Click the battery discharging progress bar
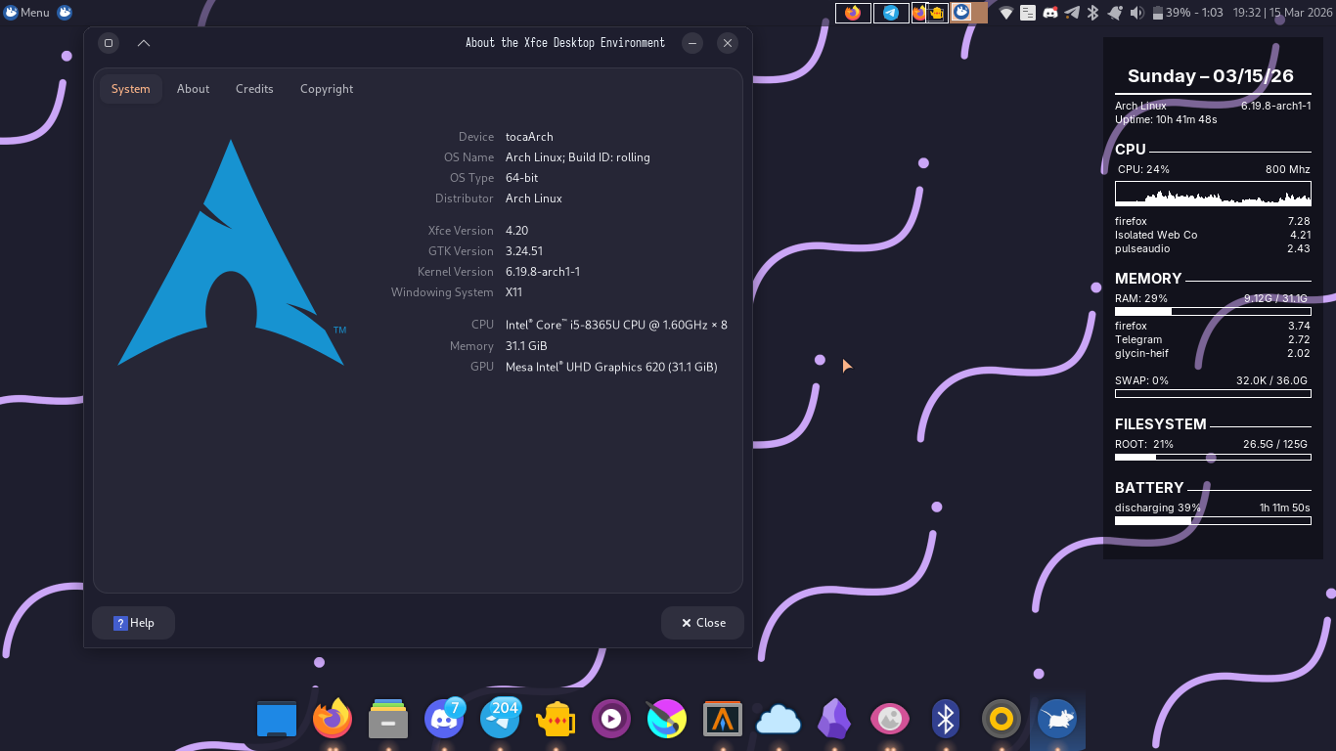The image size is (1336, 751). tap(1213, 521)
